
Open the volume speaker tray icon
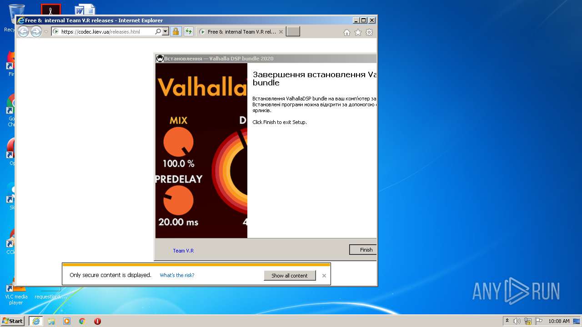click(517, 321)
